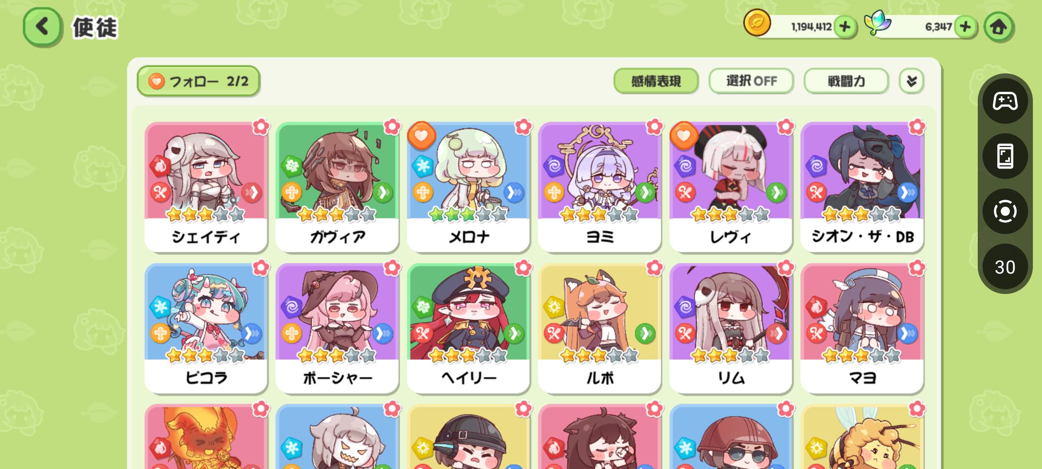1042x469 pixels.
Task: Select シオン・ザ・DB apostle card
Action: pos(862,187)
